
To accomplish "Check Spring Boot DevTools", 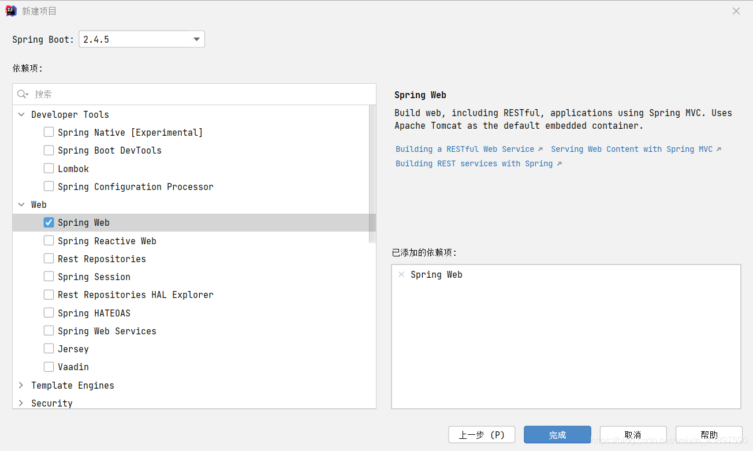I will coord(49,150).
